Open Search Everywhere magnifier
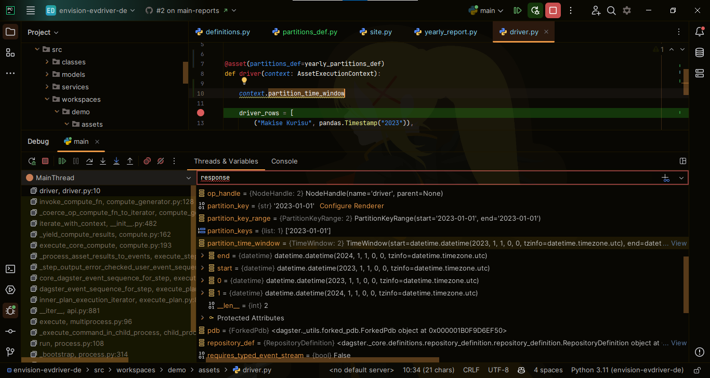Screen dimensions: 710x378 click(x=612, y=10)
